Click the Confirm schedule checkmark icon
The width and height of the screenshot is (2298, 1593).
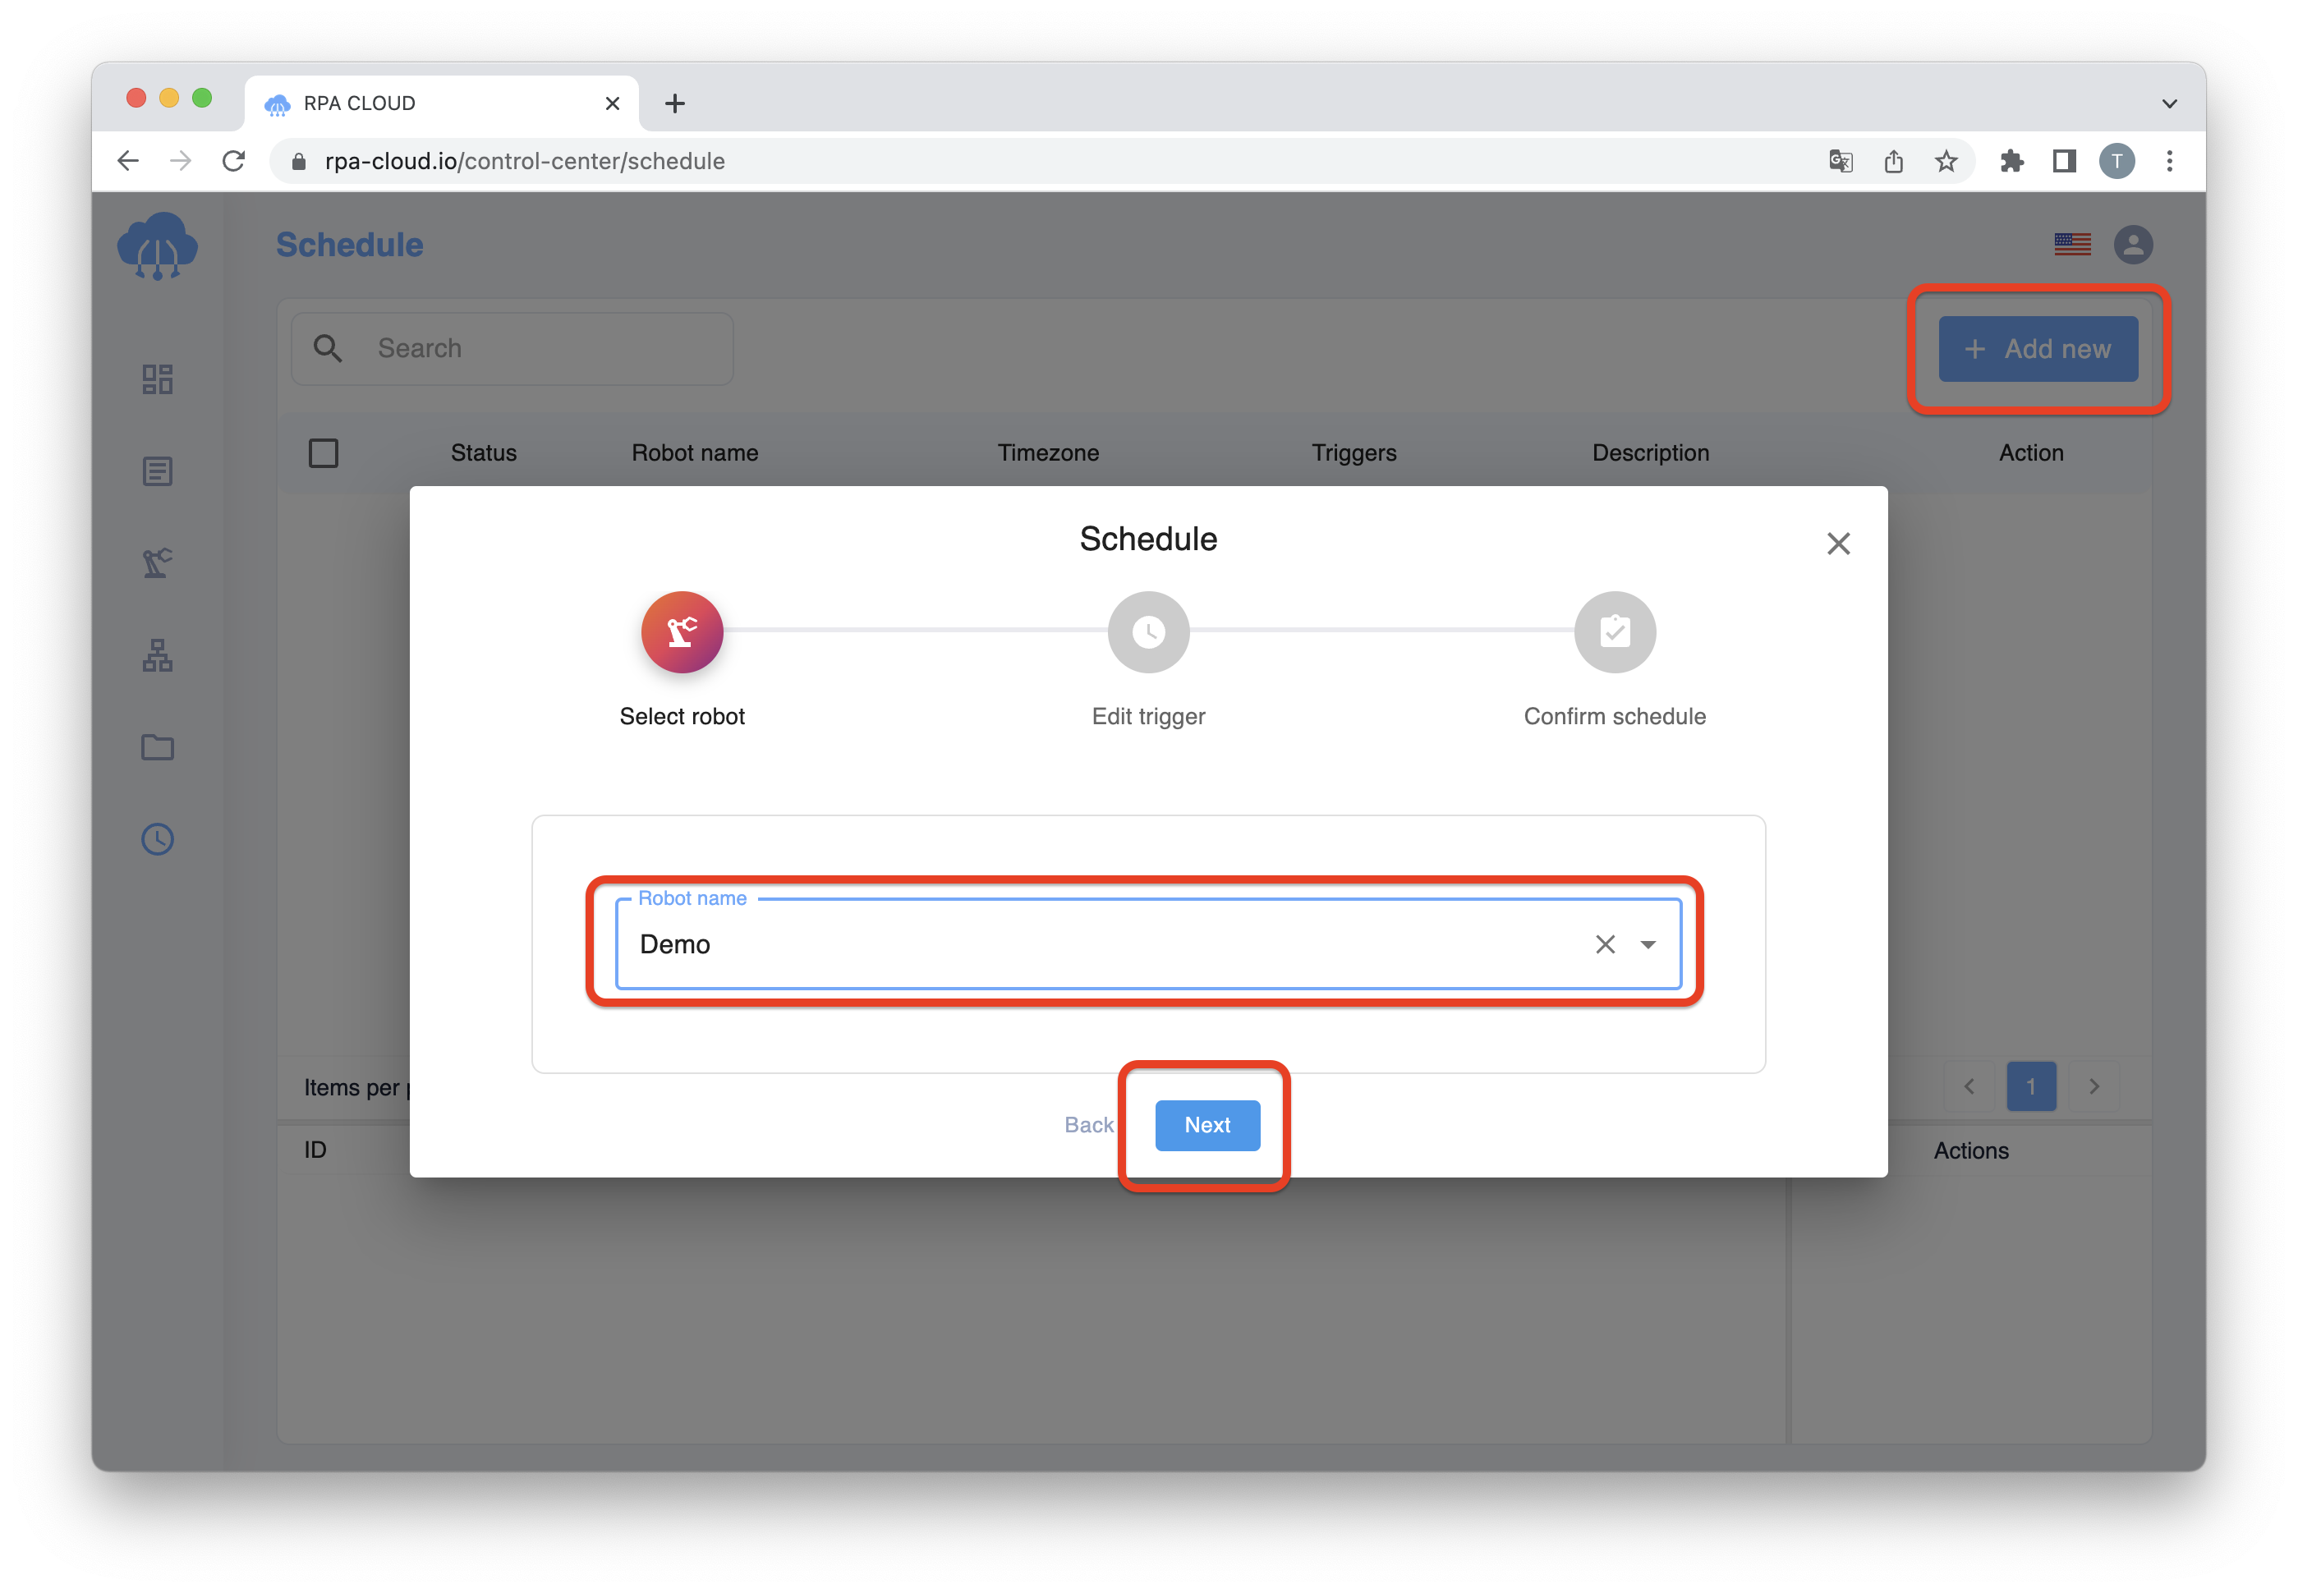[x=1614, y=632]
